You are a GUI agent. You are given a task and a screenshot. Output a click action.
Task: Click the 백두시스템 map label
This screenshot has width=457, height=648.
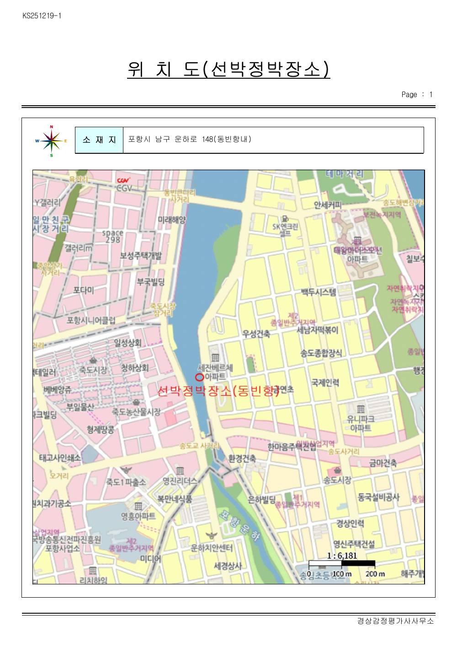pos(319,292)
